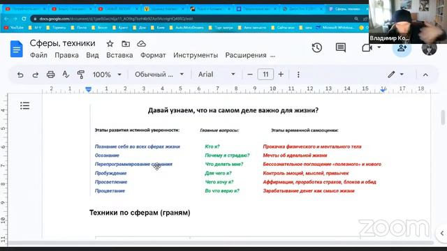Click red text Мечты об идеальной жизни

[295, 155]
